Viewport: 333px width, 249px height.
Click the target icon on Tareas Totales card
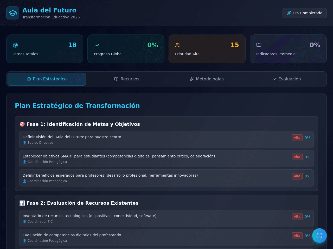[15, 45]
